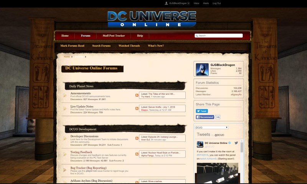
Task: Open the Developer Discussions forum
Action: [84, 136]
